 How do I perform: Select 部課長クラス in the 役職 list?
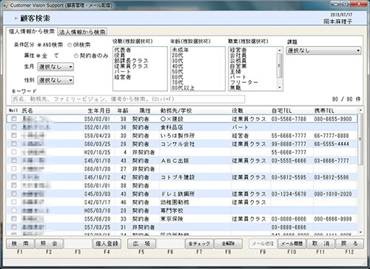pyautogui.click(x=131, y=61)
